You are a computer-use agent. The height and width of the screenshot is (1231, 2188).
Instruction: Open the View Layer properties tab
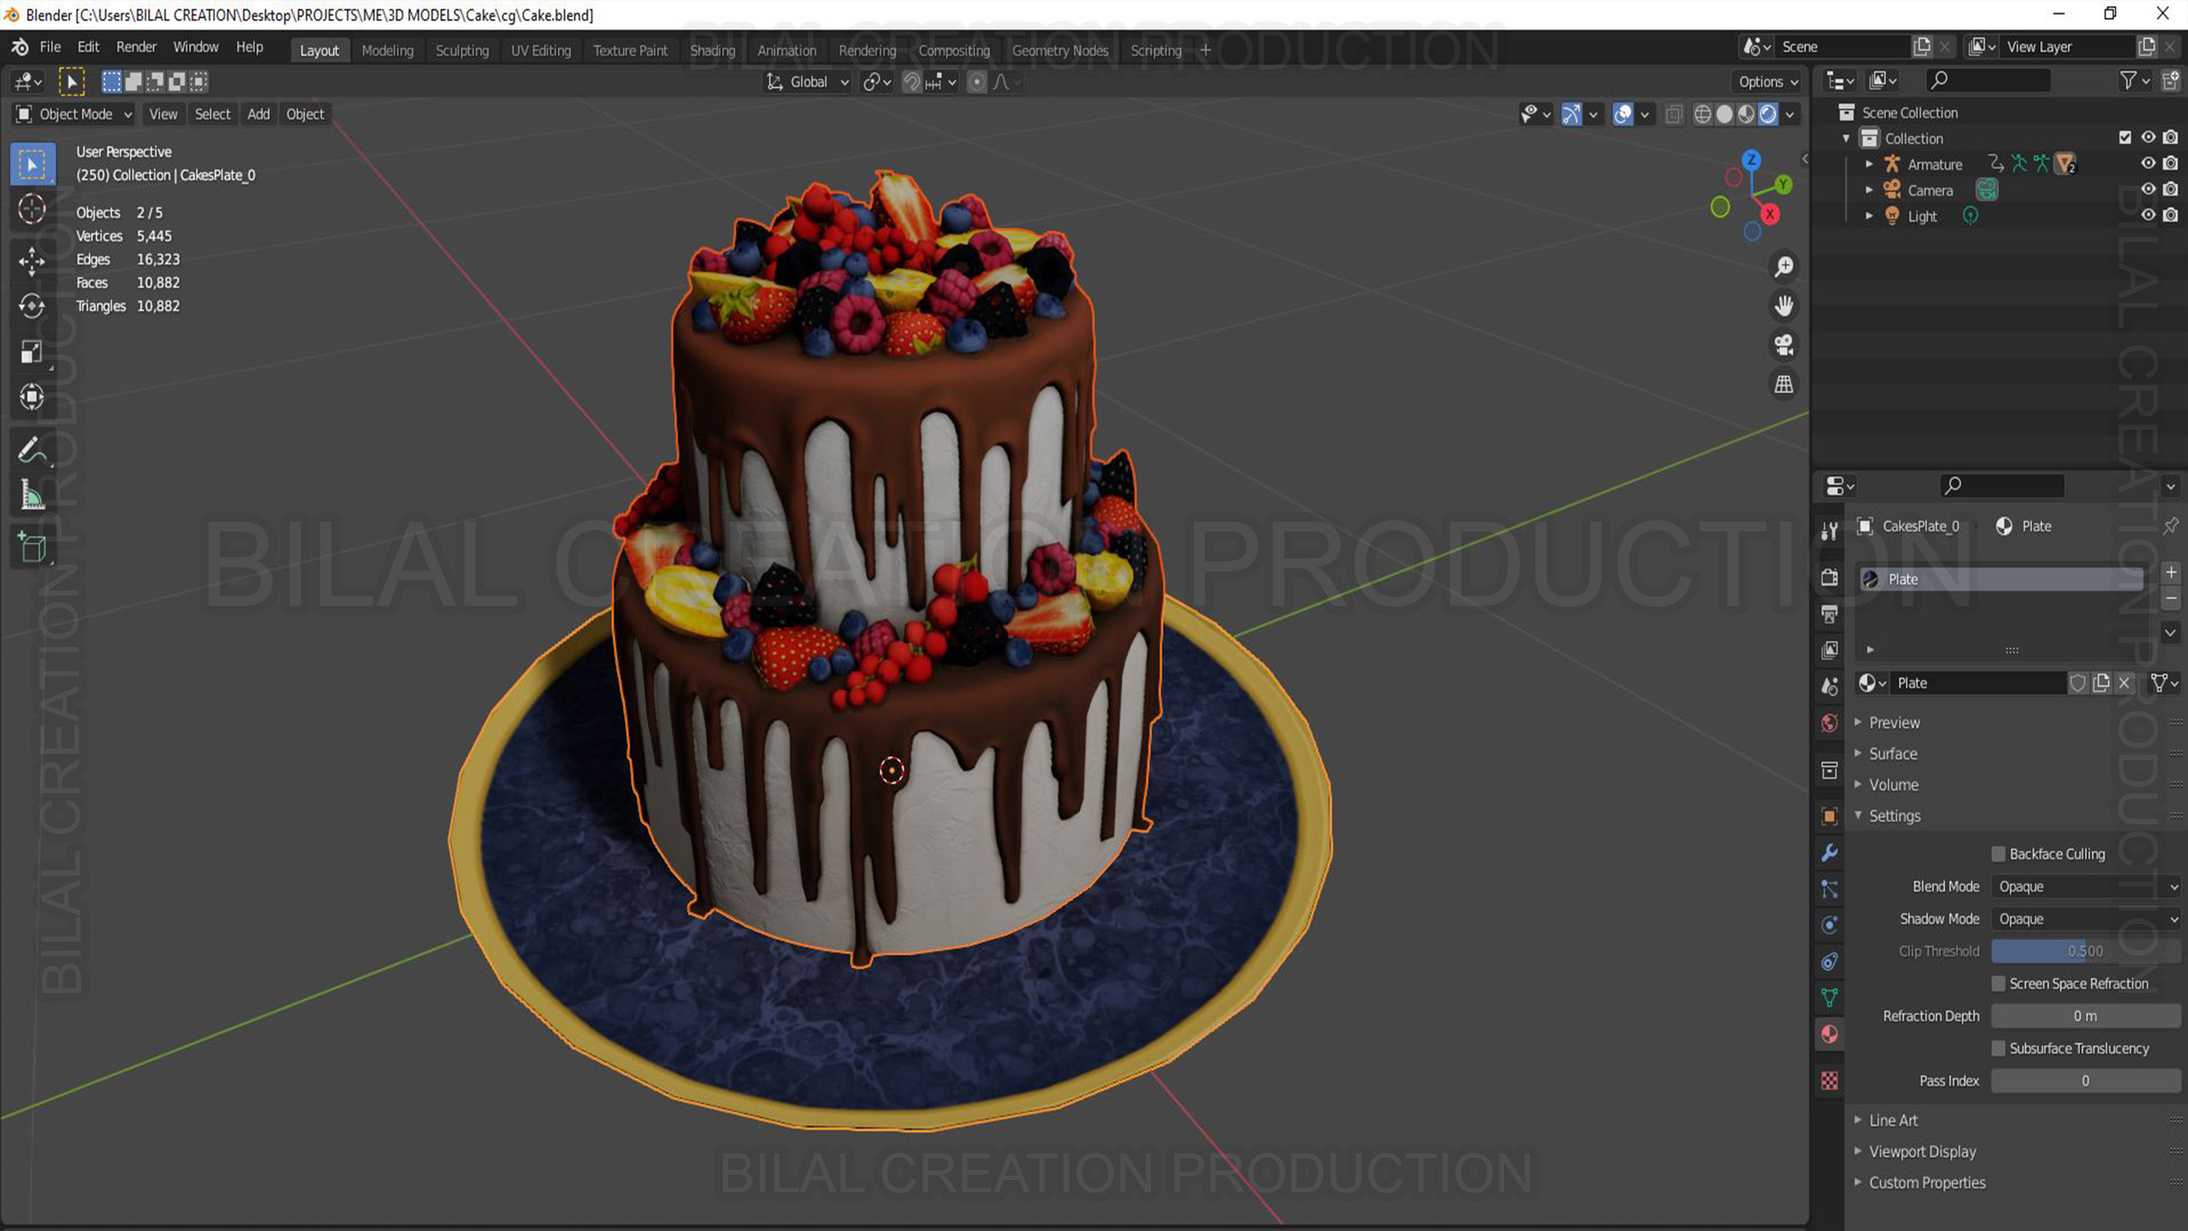coord(1830,650)
